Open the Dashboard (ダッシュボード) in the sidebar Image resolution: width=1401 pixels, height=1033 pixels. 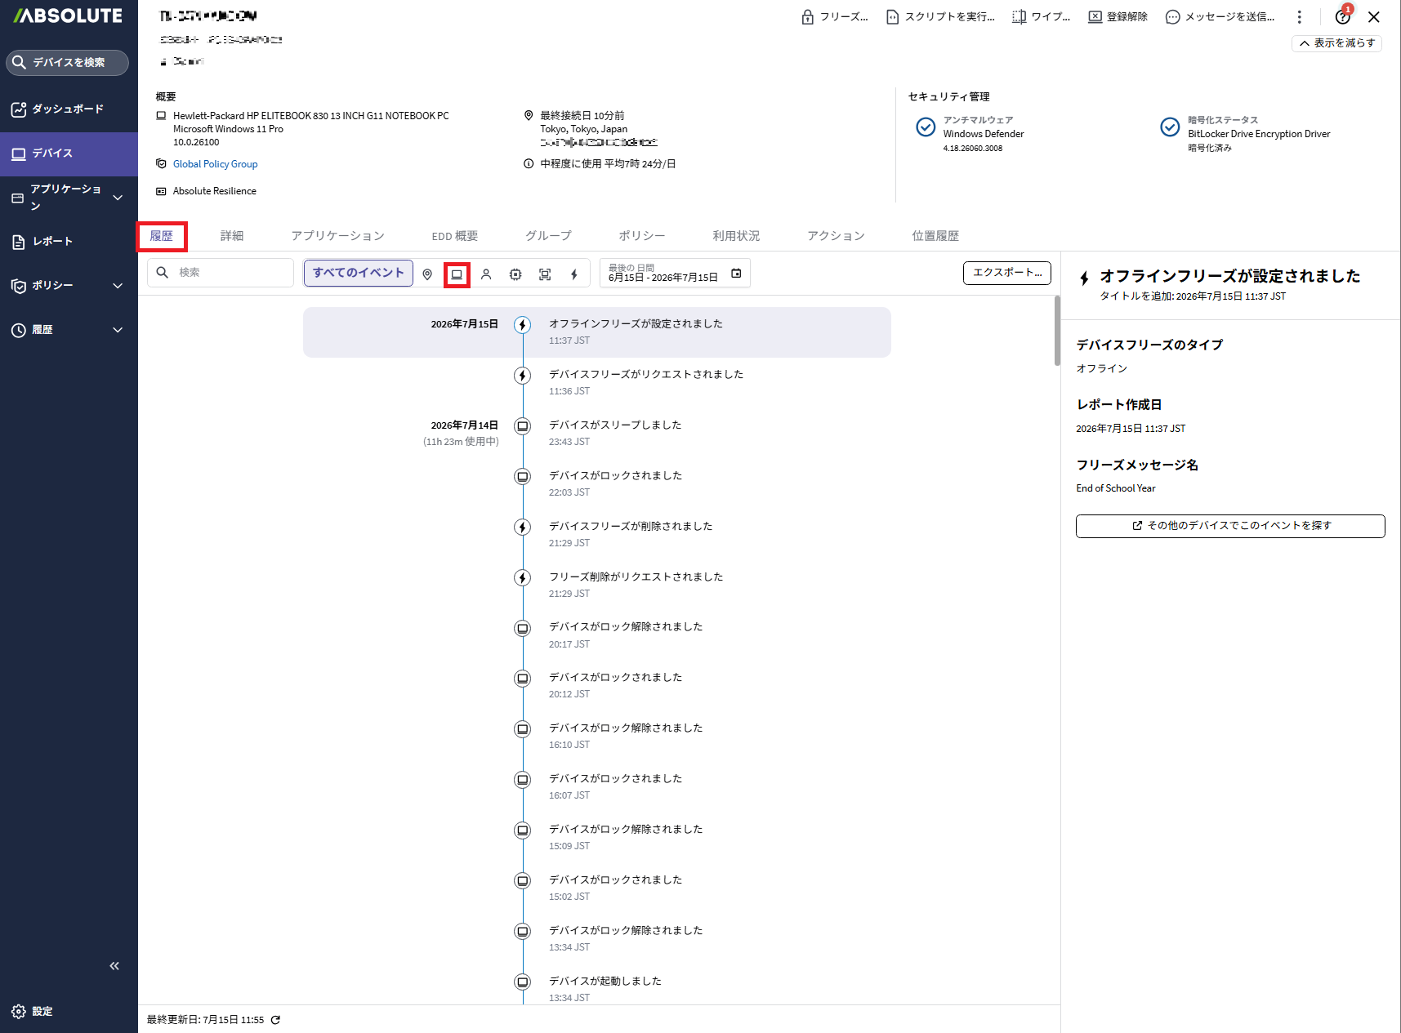pyautogui.click(x=69, y=109)
